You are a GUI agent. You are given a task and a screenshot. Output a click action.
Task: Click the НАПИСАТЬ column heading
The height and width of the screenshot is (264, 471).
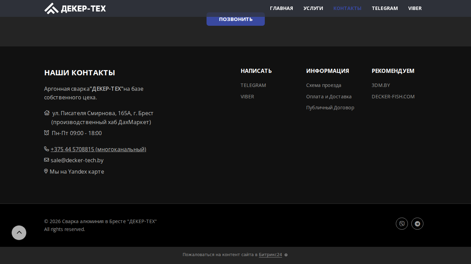256,71
